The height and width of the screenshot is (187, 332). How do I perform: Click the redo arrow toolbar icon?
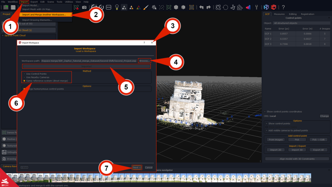click(208, 7)
